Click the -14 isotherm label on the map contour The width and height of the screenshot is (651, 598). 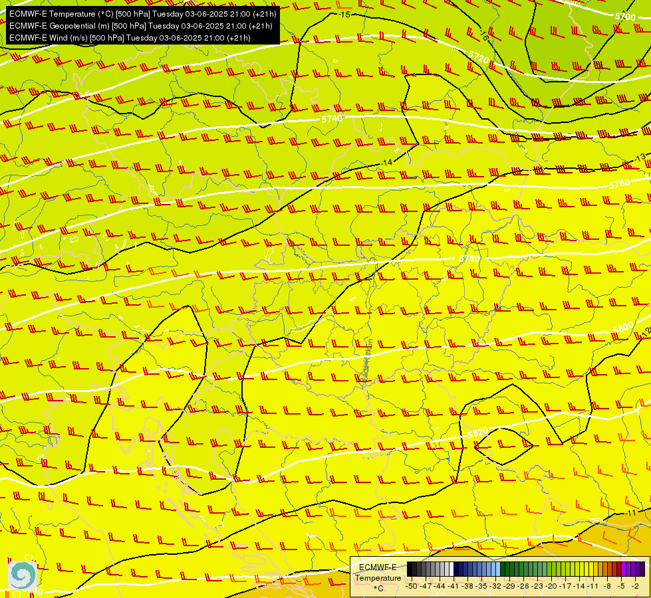click(x=387, y=163)
